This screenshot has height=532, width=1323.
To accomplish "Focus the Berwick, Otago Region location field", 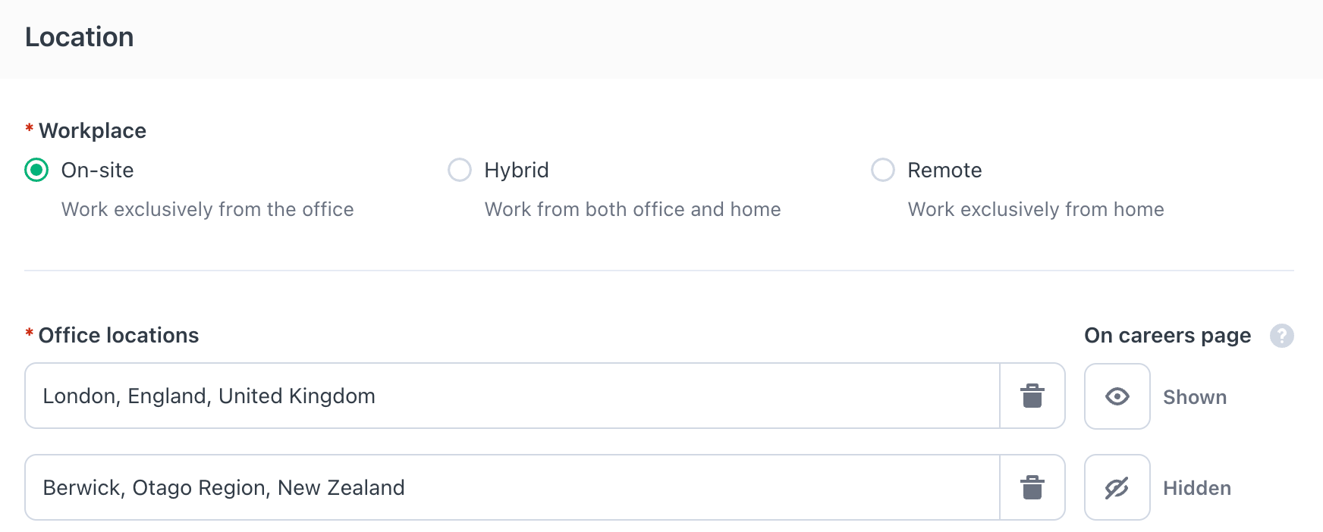I will [512, 487].
